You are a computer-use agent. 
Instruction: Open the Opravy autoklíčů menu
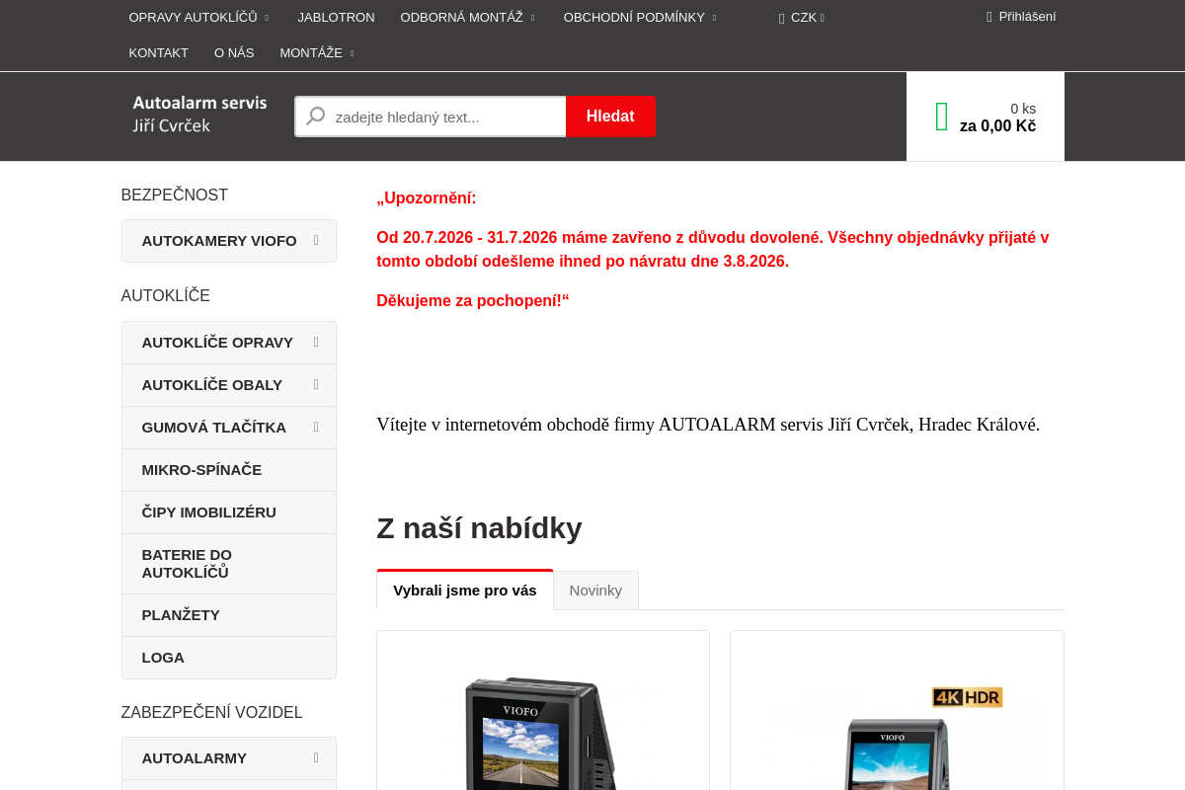[198, 17]
